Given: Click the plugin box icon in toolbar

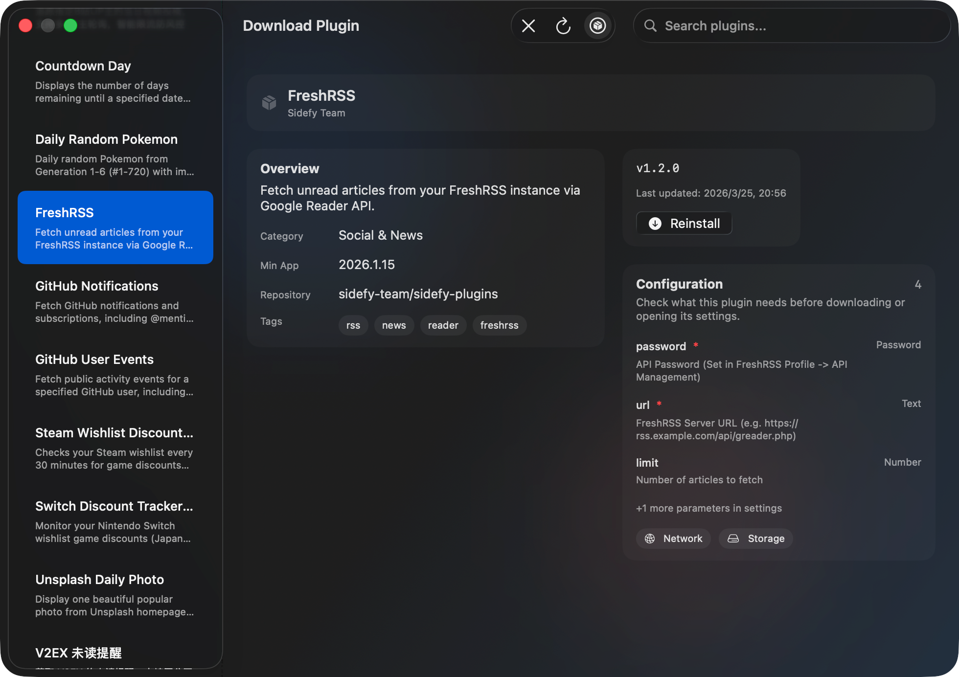Looking at the screenshot, I should click(597, 25).
